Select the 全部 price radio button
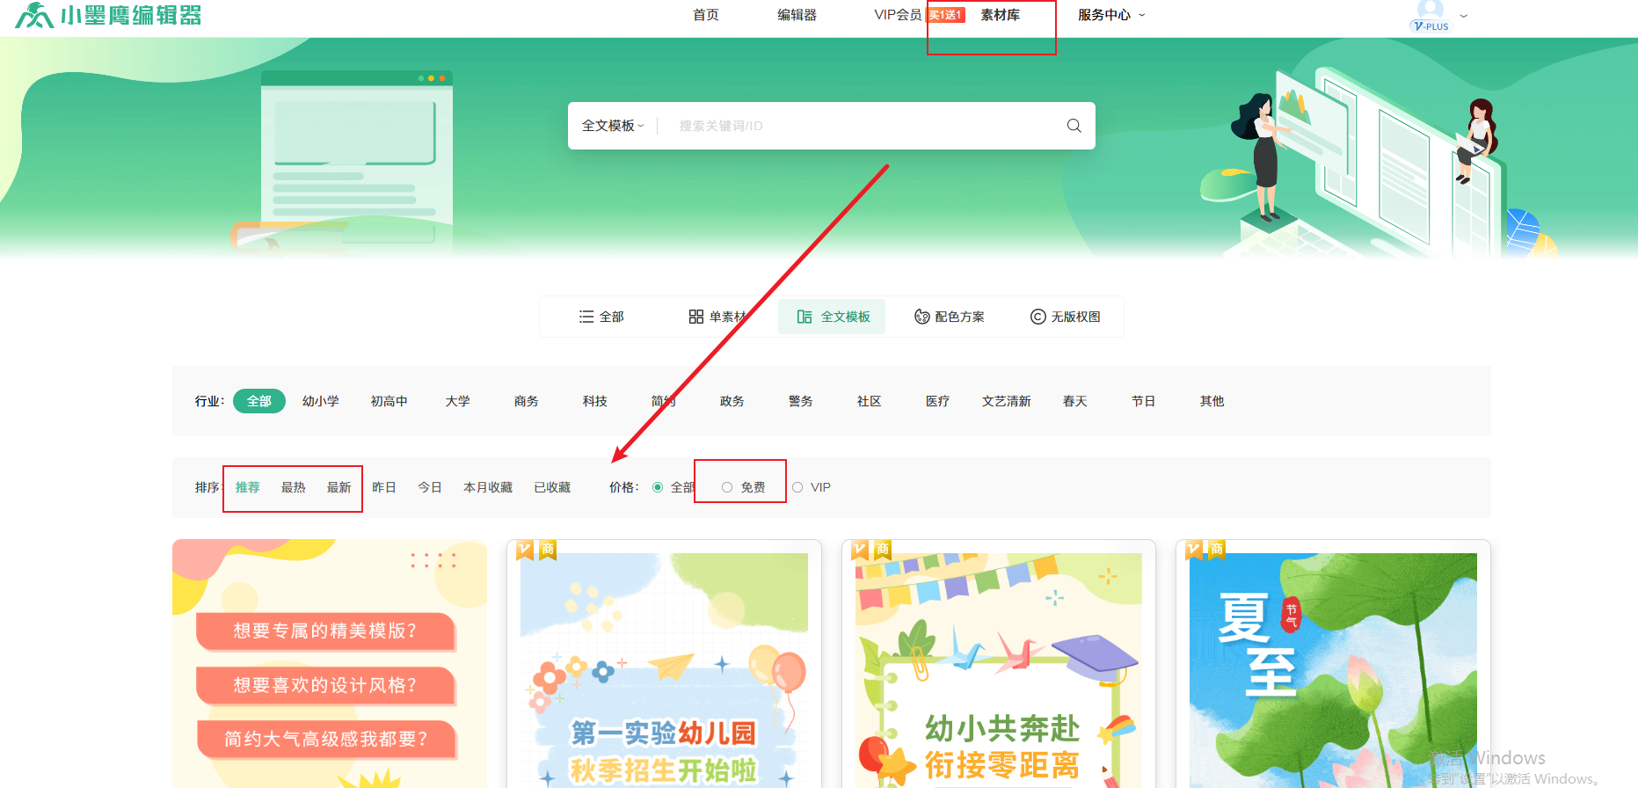 [x=658, y=487]
